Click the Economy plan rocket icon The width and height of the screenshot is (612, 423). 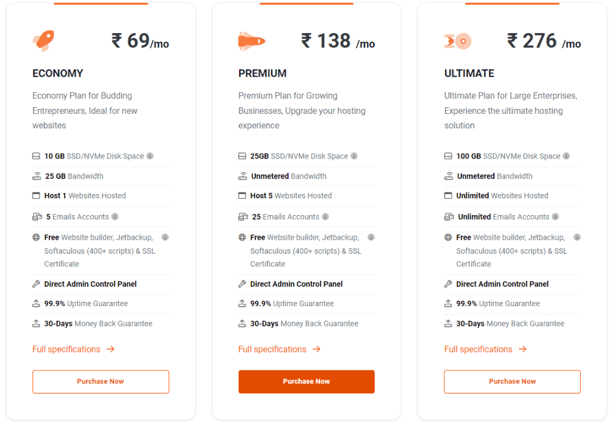43,40
